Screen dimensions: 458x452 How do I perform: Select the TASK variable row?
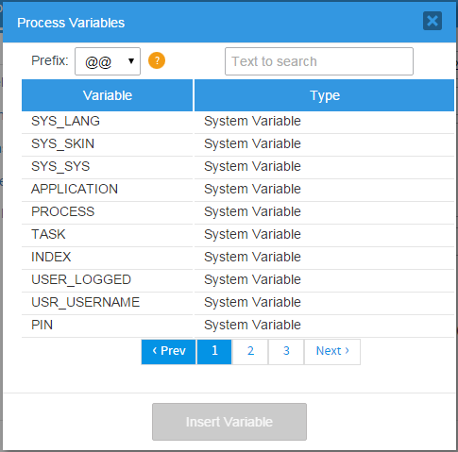click(238, 235)
